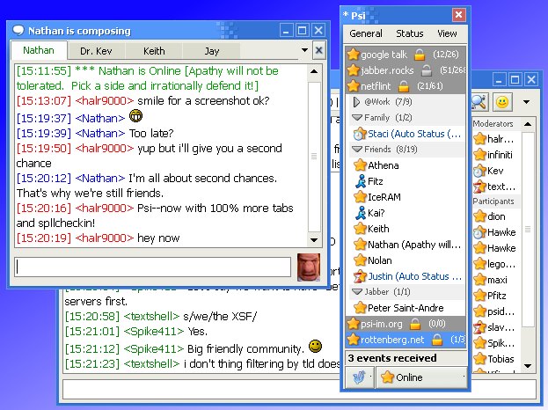The height and width of the screenshot is (410, 548).
Task: Click the netflint account star icon
Action: tap(354, 86)
